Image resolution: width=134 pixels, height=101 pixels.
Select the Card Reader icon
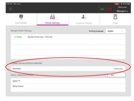point(21,17)
